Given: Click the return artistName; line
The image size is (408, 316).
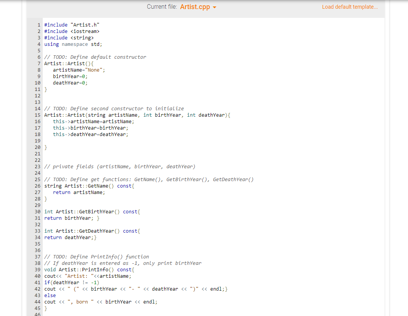Looking at the screenshot, I should [x=79, y=192].
